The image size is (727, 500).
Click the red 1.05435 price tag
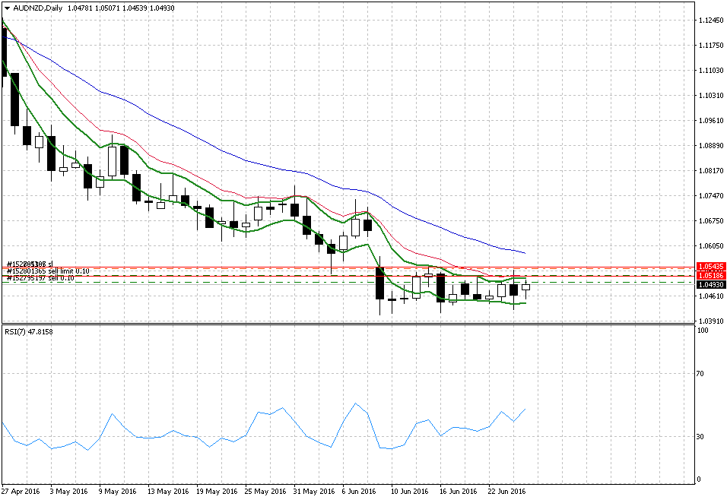pos(711,267)
